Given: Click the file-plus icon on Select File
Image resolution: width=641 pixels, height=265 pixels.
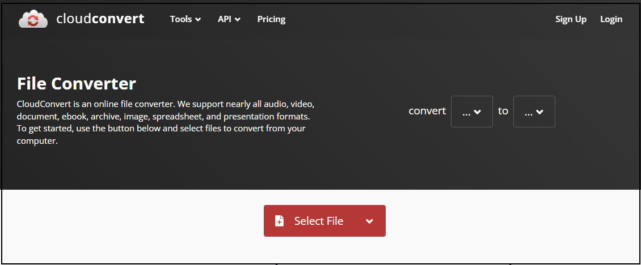Looking at the screenshot, I should click(x=279, y=221).
